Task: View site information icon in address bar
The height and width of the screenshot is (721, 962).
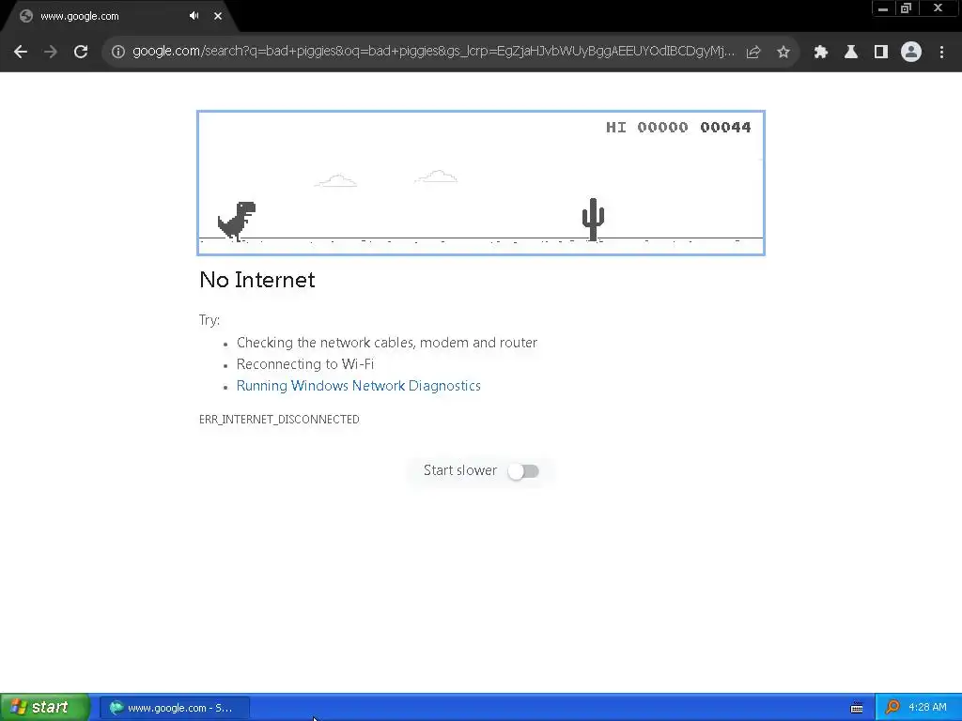Action: click(117, 52)
